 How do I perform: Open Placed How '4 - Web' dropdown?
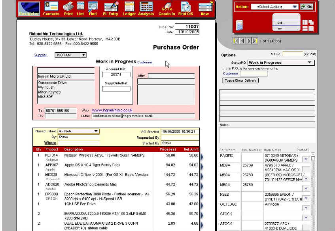78,131
